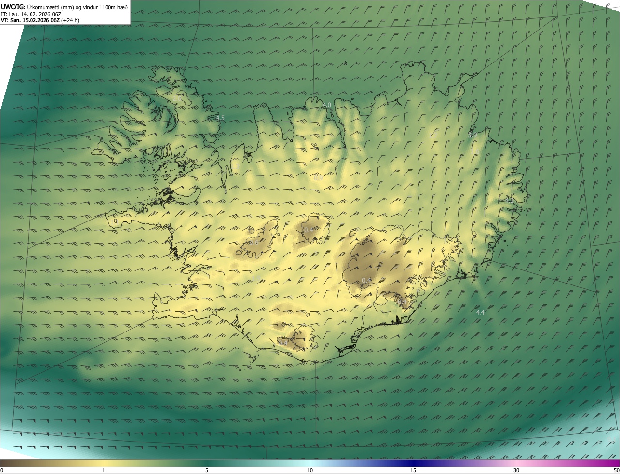Screen dimensions: 620x474
Task: Click the '2.0' value label in Westfjords
Action: pyautogui.click(x=177, y=98)
